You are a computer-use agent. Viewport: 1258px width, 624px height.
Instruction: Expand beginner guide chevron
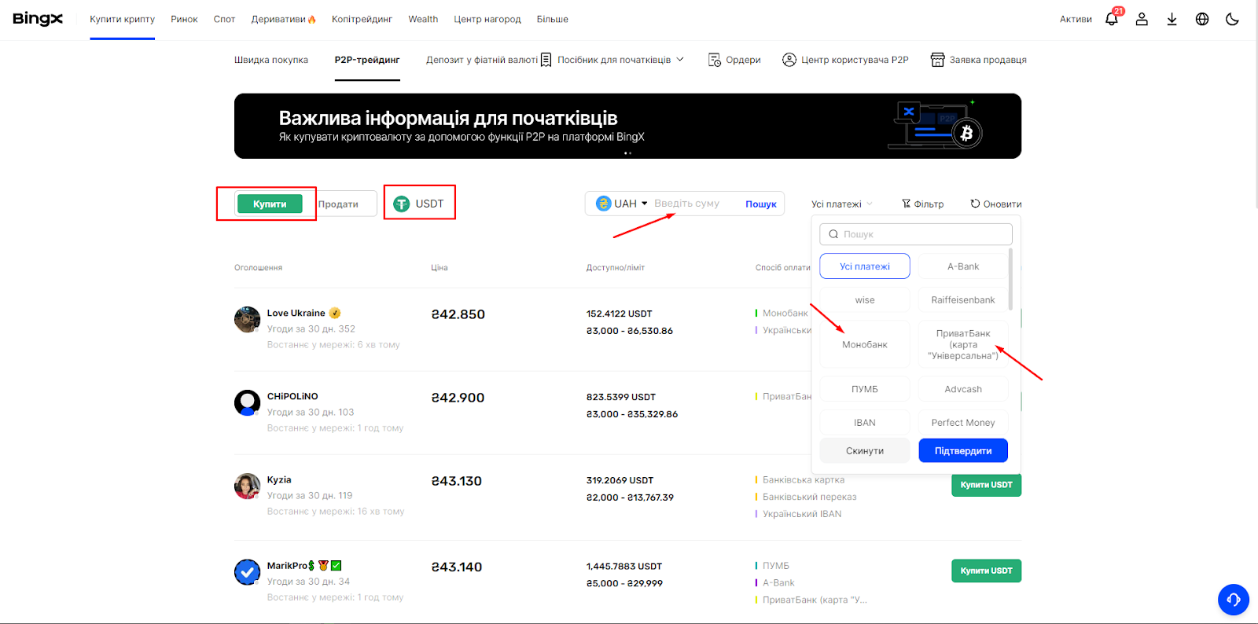click(680, 59)
